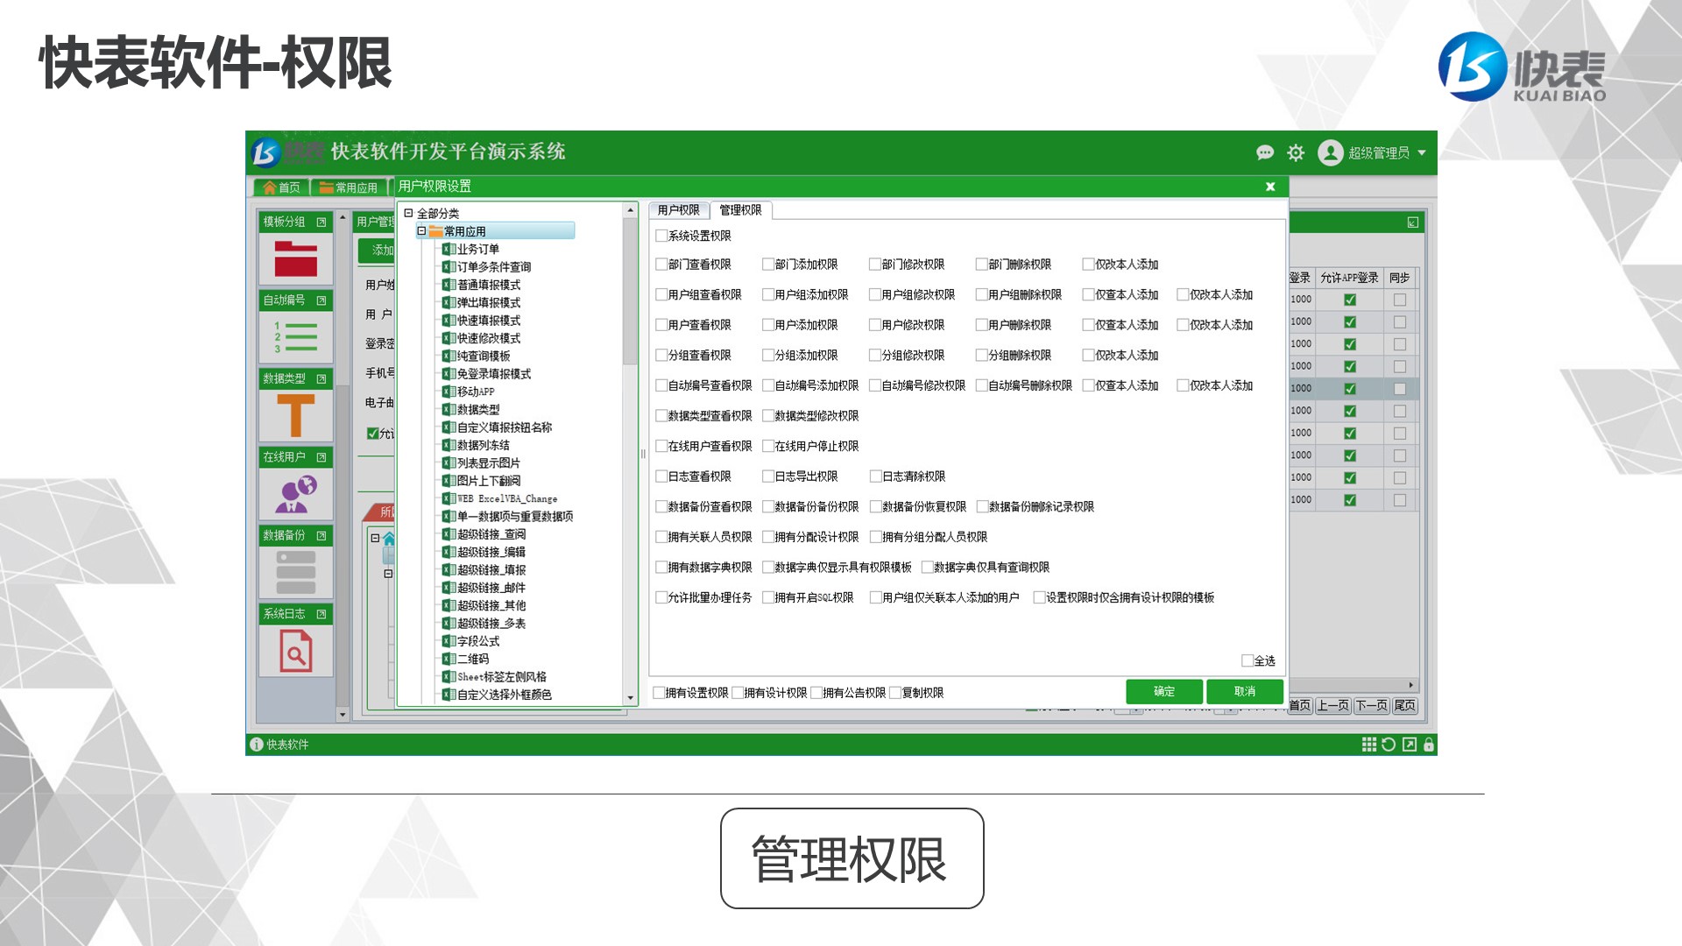The height and width of the screenshot is (946, 1682).
Task: Select 业务订单 in the tree
Action: (477, 250)
